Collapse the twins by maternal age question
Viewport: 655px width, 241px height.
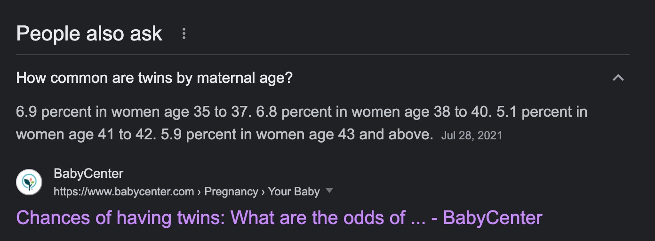click(x=618, y=78)
